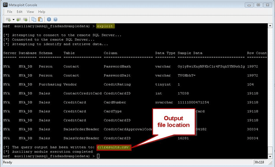Open the Help menu
This screenshot has height=167, width=275.
42,12
